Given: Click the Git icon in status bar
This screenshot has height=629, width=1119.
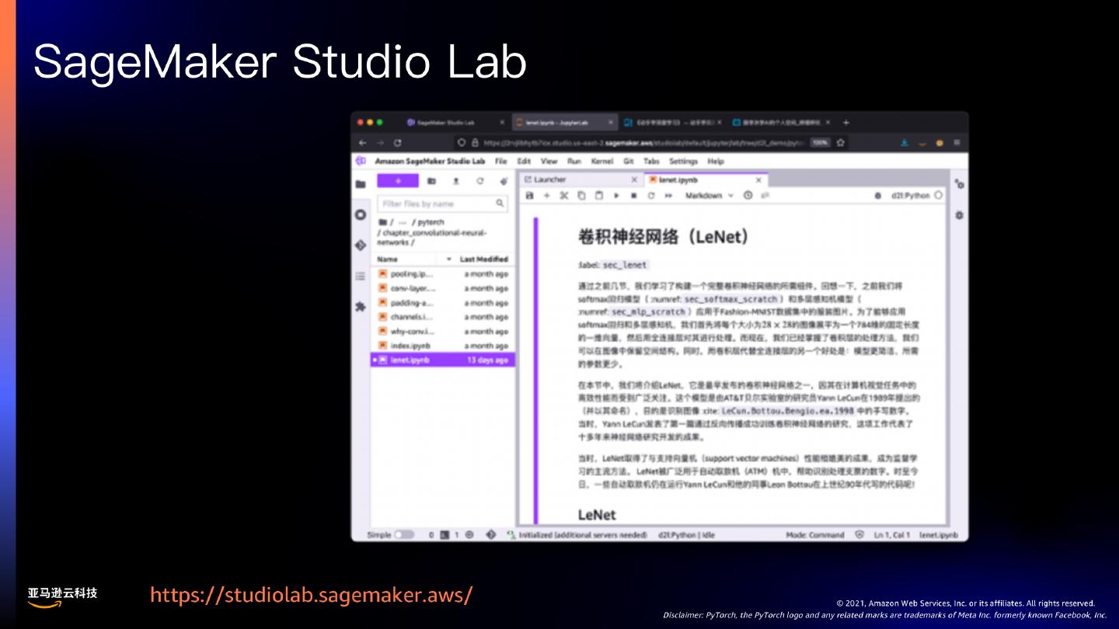Looking at the screenshot, I should (x=491, y=535).
